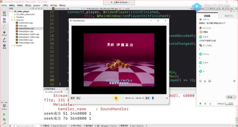Open the Tools menu
The width and height of the screenshot is (238, 127).
pos(45,5)
